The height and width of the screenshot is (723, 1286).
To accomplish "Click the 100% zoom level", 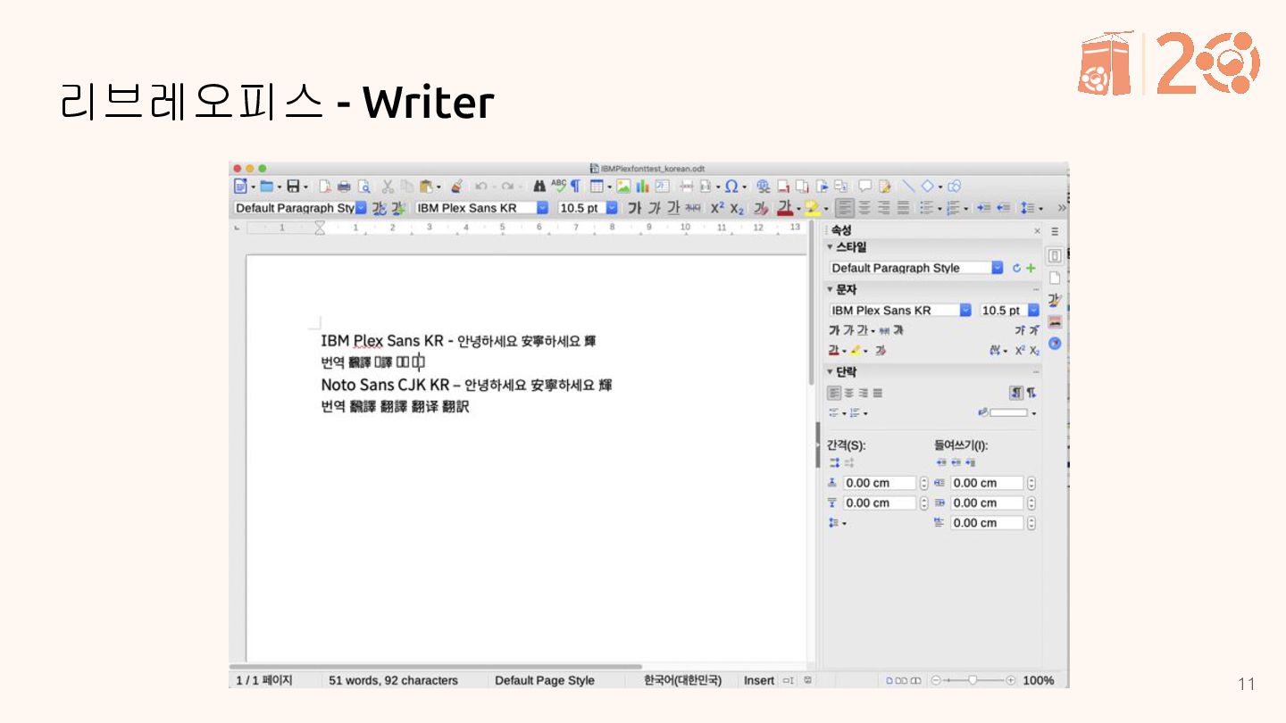I will [x=1039, y=680].
